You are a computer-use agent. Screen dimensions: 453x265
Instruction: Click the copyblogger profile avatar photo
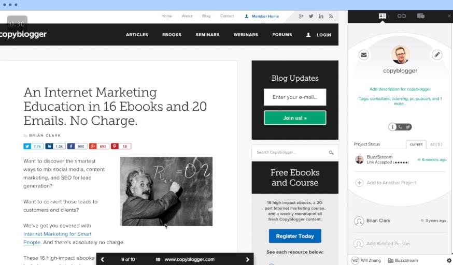[x=400, y=55]
